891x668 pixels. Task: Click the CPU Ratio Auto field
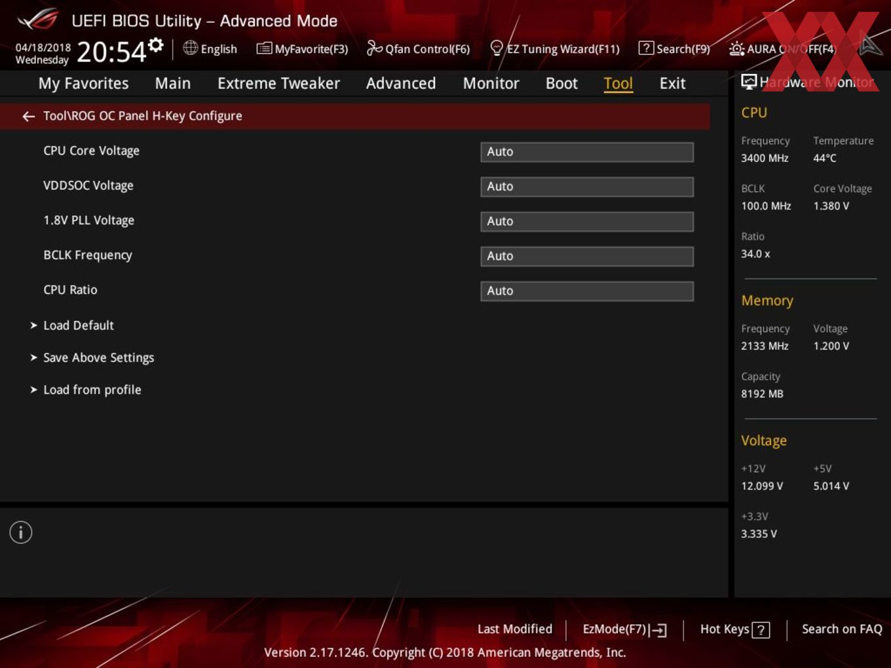pyautogui.click(x=587, y=291)
